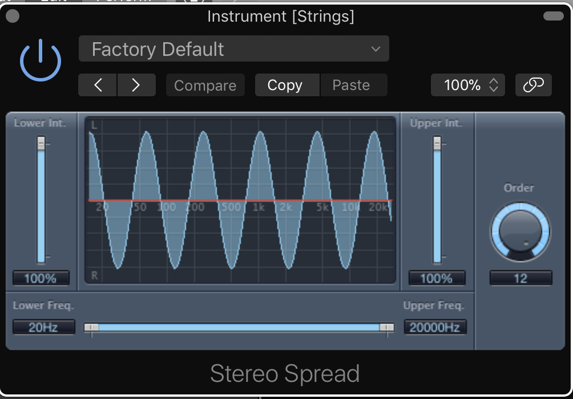Click right handle of frequency range slider
Screen dimensions: 573x399
(387, 327)
